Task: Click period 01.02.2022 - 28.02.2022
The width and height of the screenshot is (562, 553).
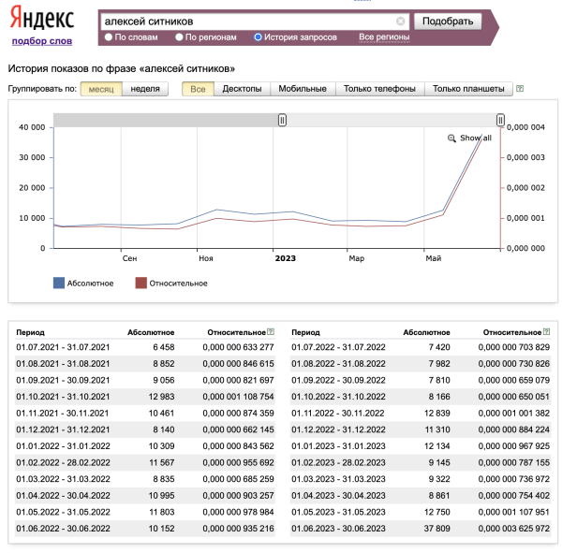Action: [x=63, y=462]
